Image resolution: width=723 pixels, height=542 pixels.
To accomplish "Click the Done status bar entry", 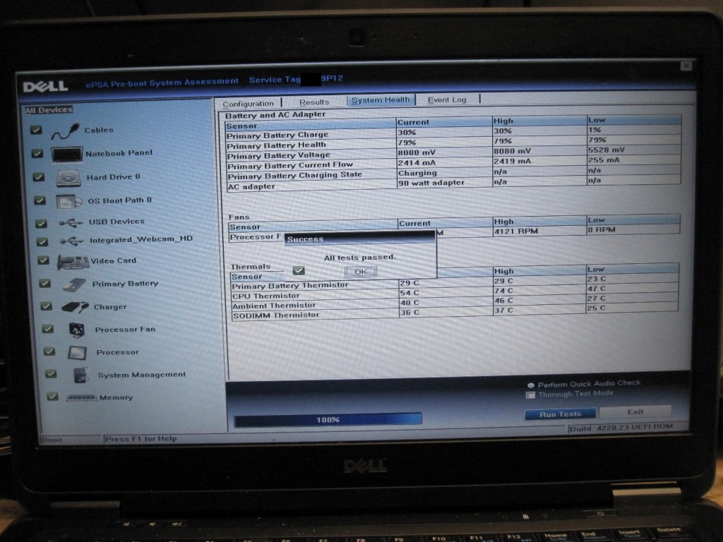I will pyautogui.click(x=52, y=440).
